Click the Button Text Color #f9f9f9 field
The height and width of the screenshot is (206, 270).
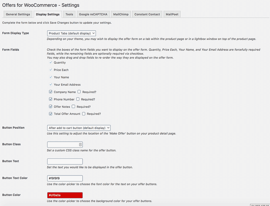click(65, 178)
